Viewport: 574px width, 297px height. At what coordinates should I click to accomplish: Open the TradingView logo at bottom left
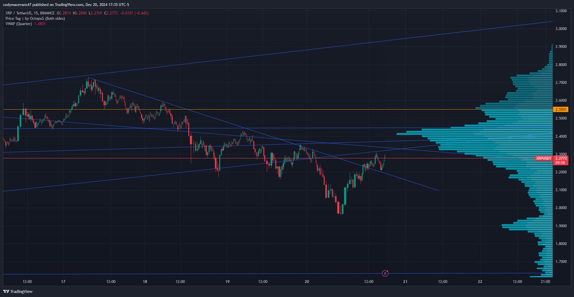[18, 291]
